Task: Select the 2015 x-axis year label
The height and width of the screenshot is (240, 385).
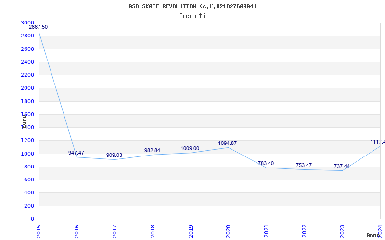Action: tap(39, 231)
